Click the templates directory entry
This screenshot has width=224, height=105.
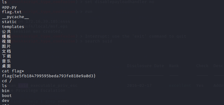tap(13, 27)
